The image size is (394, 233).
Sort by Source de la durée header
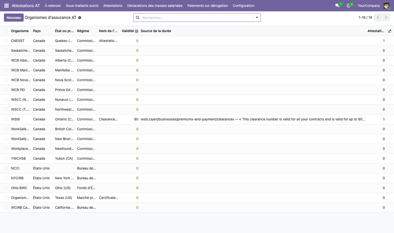[x=156, y=31]
